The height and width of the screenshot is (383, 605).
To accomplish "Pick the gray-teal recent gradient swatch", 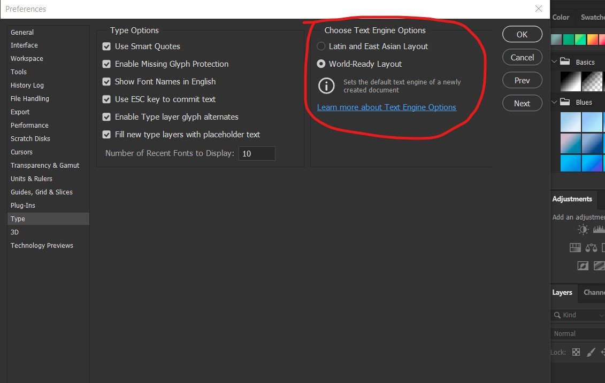I will [556, 40].
